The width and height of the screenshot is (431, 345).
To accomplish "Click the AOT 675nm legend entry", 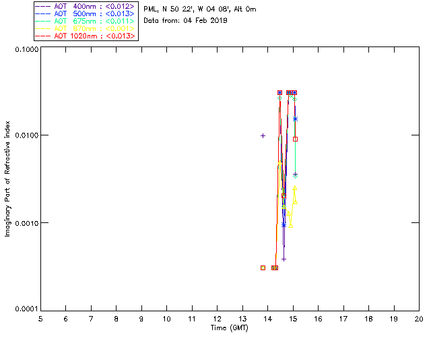I will [x=85, y=21].
